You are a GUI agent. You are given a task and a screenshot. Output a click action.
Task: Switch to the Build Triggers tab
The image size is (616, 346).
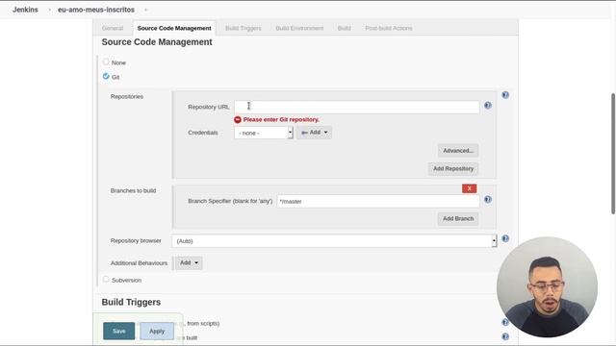click(x=244, y=28)
